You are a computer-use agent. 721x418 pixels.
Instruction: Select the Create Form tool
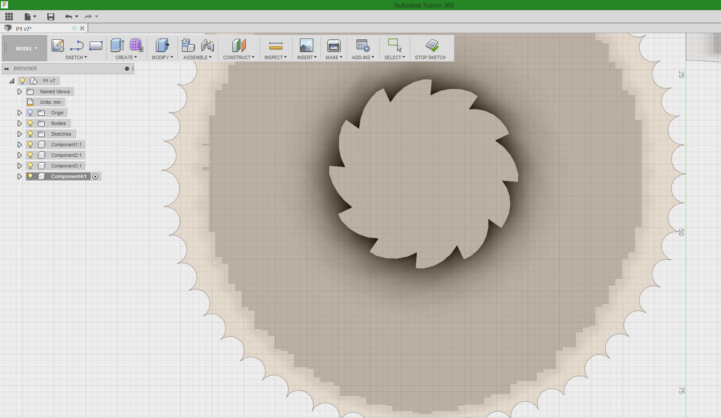[x=136, y=46]
